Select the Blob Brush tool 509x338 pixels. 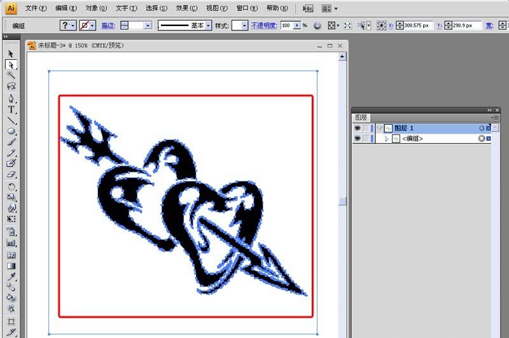click(11, 164)
